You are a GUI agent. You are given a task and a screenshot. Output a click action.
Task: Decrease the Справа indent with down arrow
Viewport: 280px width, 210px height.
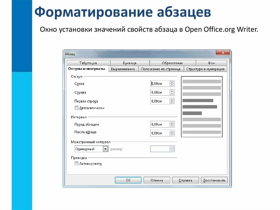tap(172, 94)
